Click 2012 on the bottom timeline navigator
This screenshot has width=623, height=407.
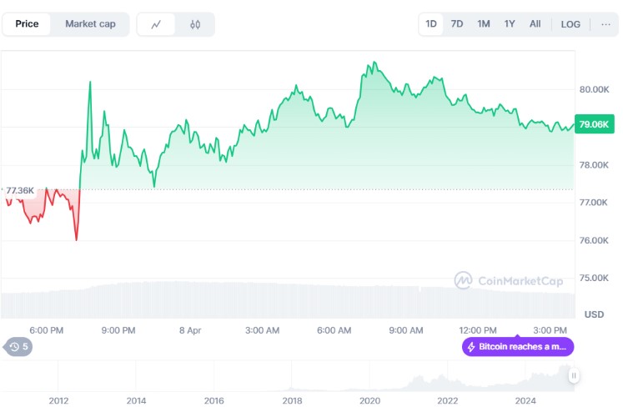coord(58,400)
